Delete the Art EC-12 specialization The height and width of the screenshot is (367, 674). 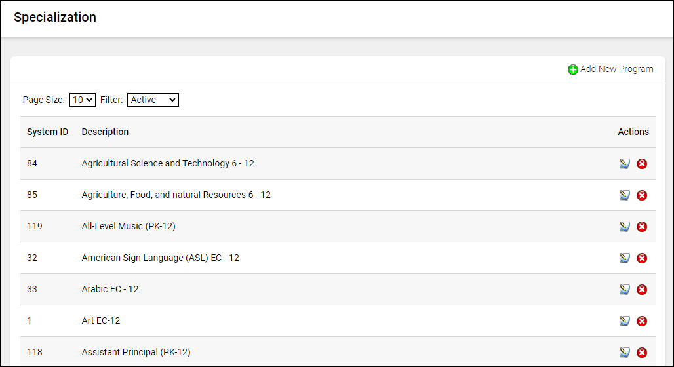(x=642, y=321)
